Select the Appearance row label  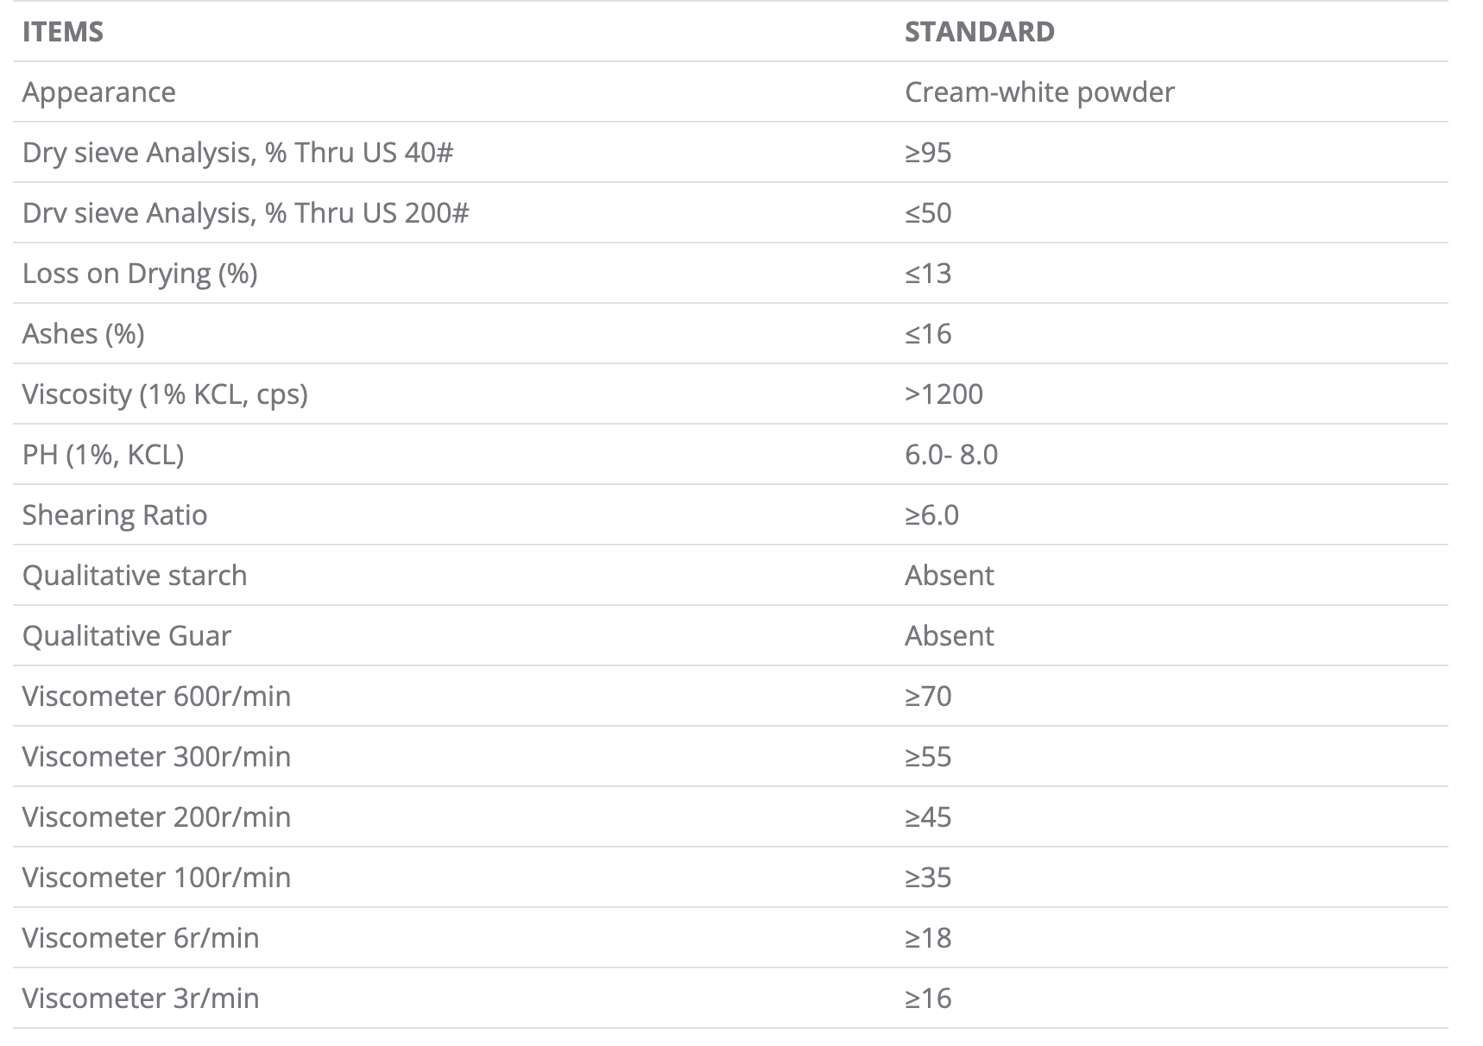click(x=98, y=92)
